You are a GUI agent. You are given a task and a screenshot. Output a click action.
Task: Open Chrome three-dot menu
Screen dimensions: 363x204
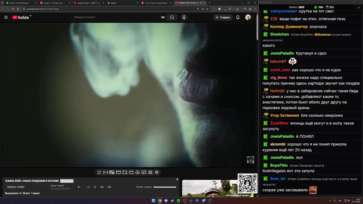tap(255, 9)
